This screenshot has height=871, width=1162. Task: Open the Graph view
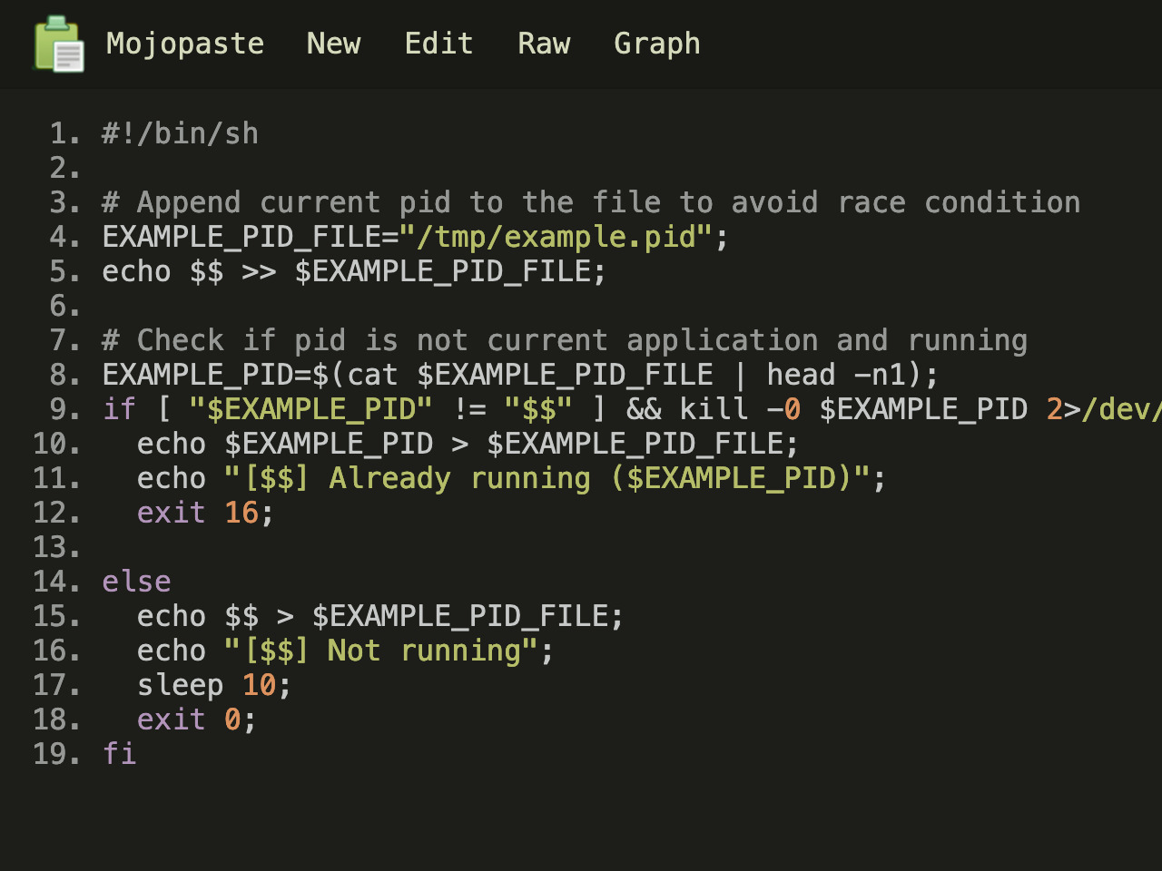(x=656, y=44)
